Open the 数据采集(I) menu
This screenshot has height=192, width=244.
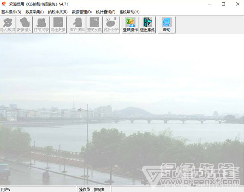click(34, 12)
